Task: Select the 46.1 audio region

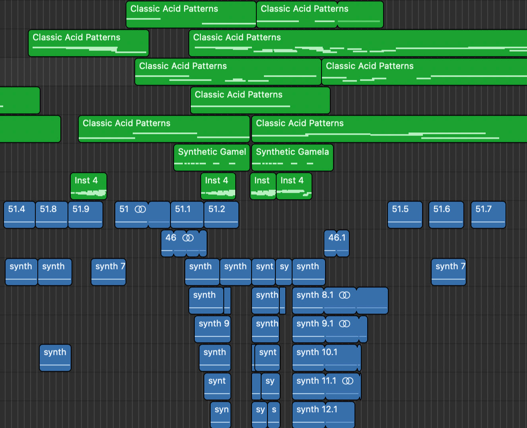Action: 336,244
